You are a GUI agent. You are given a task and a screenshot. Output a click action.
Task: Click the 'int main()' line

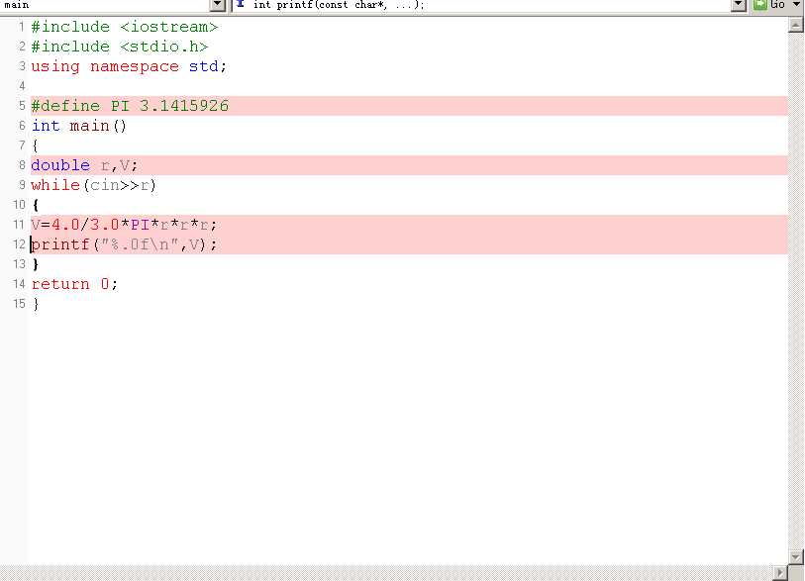click(79, 126)
